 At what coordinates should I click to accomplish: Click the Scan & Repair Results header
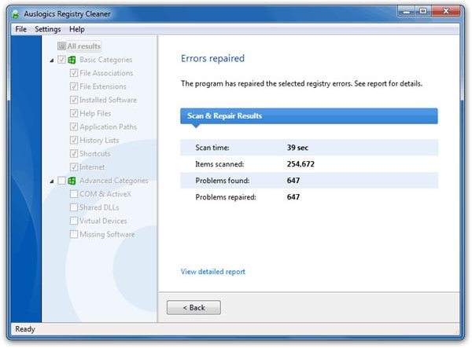(x=309, y=116)
